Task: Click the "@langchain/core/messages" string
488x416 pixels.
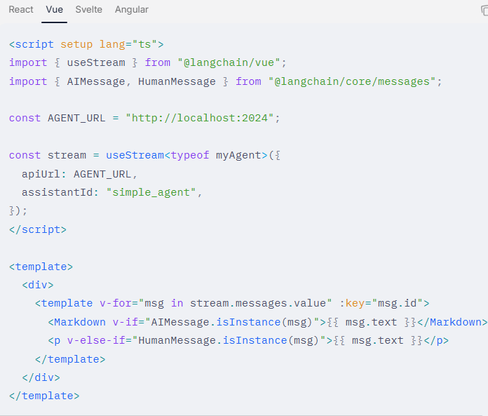Action: click(352, 81)
